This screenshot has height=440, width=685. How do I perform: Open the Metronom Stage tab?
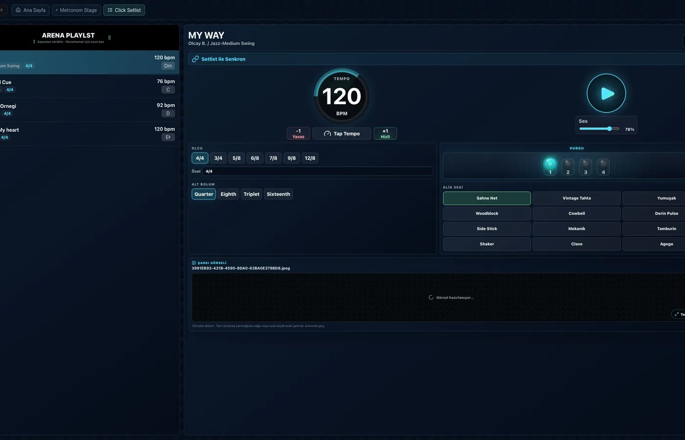tap(76, 10)
